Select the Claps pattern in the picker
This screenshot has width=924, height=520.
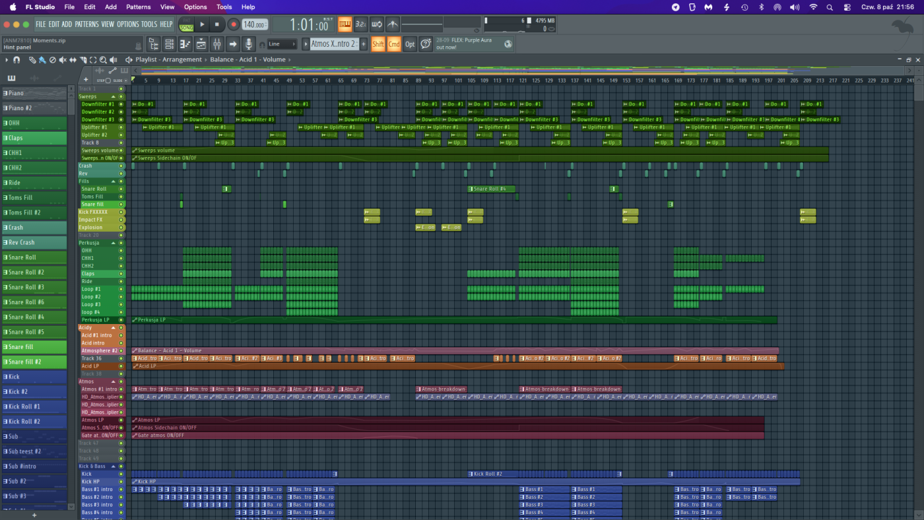click(x=34, y=138)
